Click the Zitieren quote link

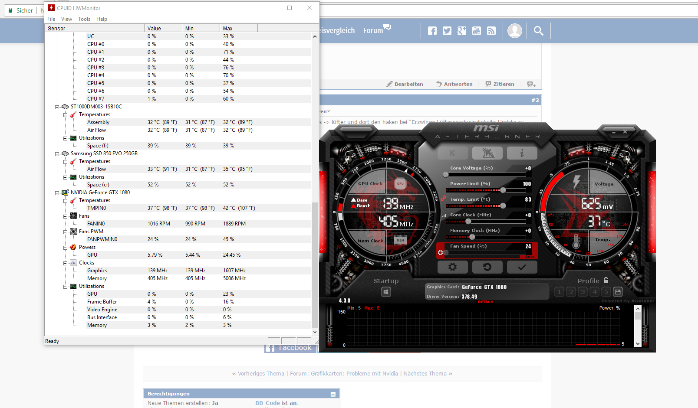point(500,84)
